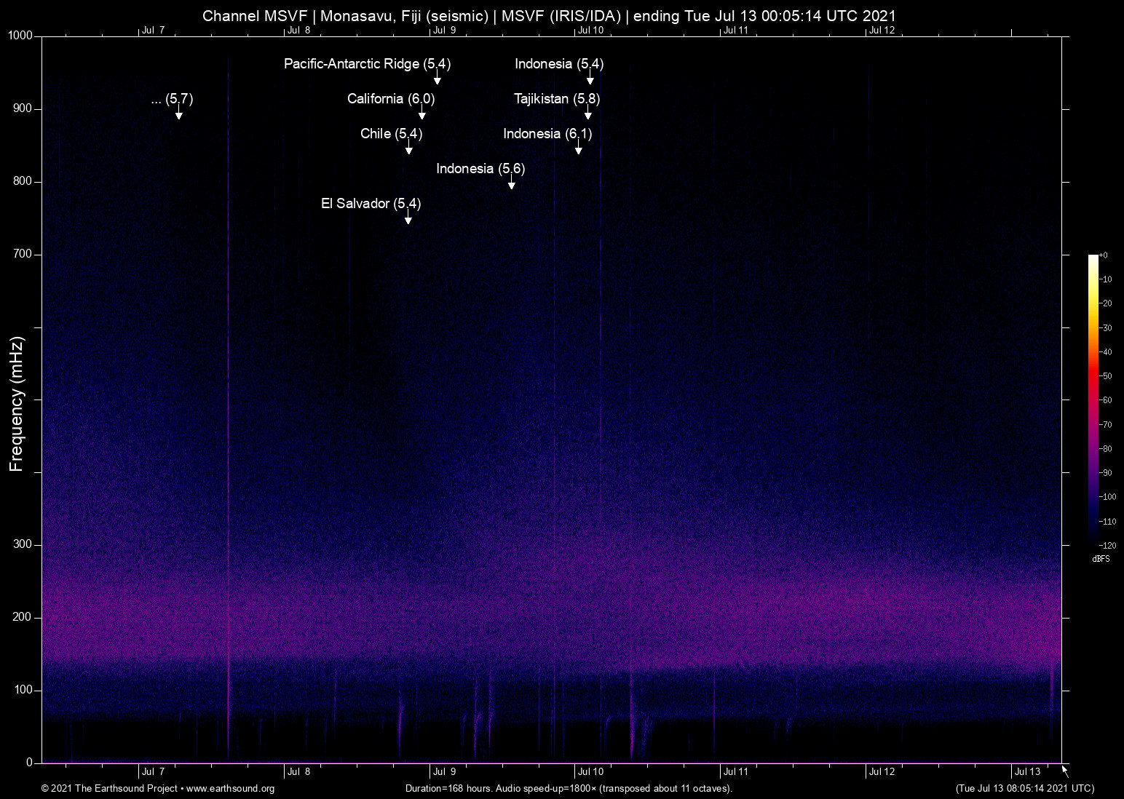Click the arrow under Indonesia (5.6) label

coord(511,184)
